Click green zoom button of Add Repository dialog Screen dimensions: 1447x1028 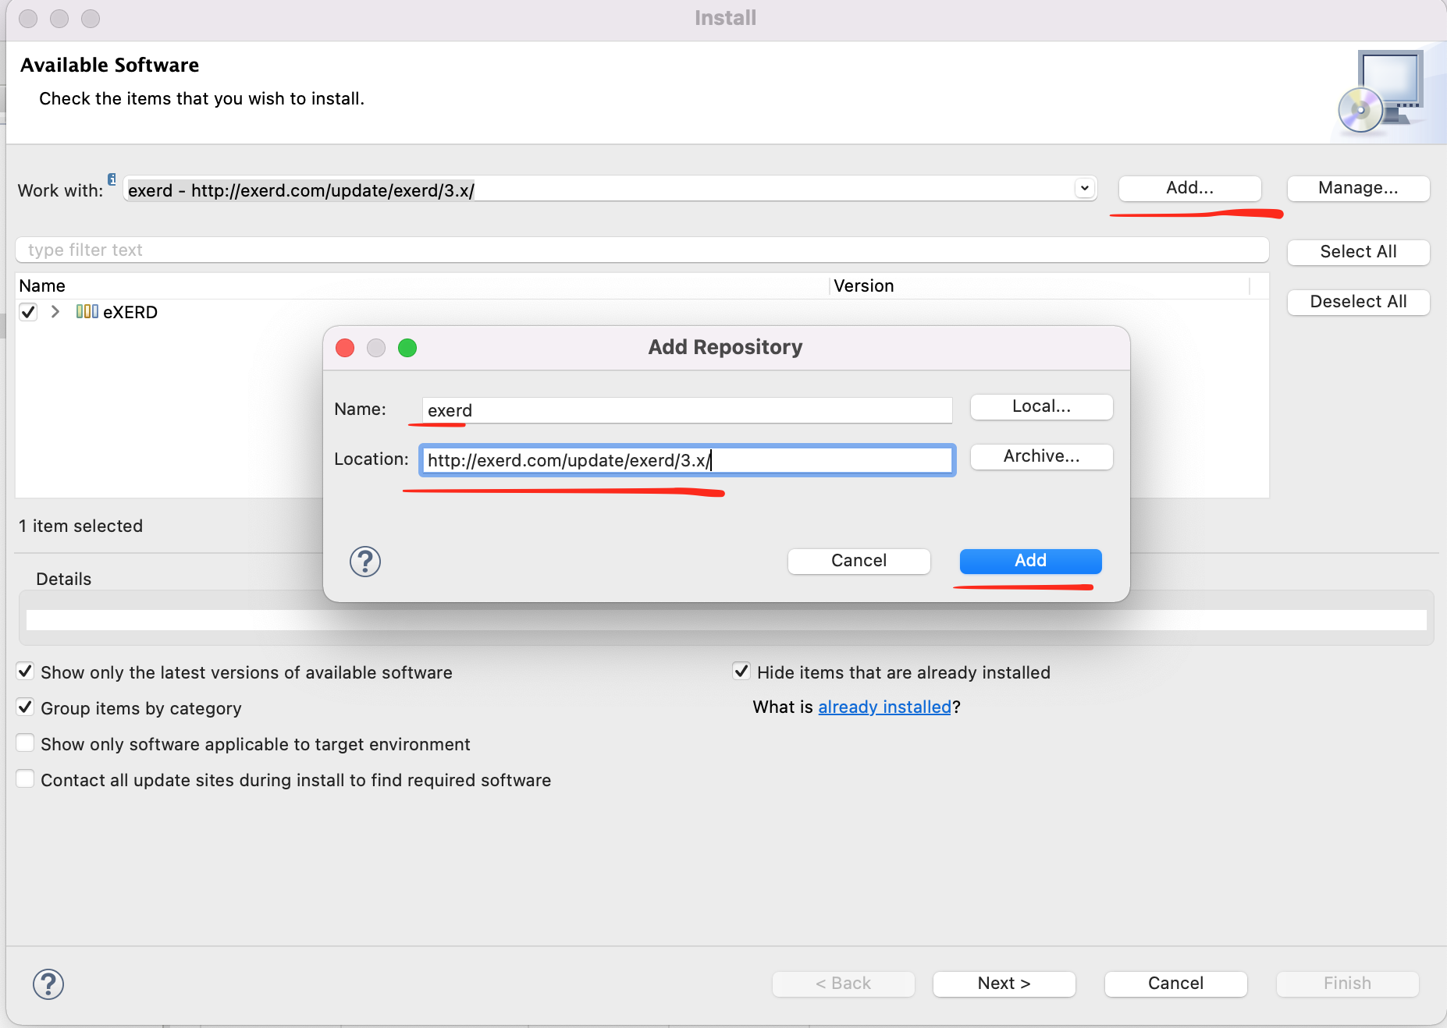click(x=407, y=348)
